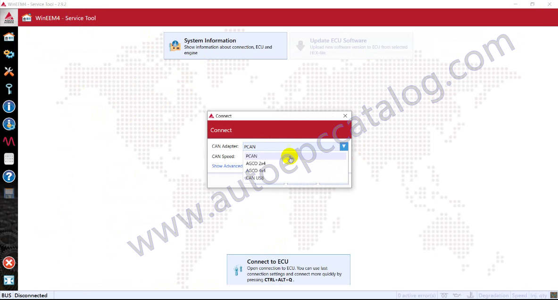This screenshot has width=558, height=300.
Task: Click the Disconnected status text
Action: click(31, 295)
